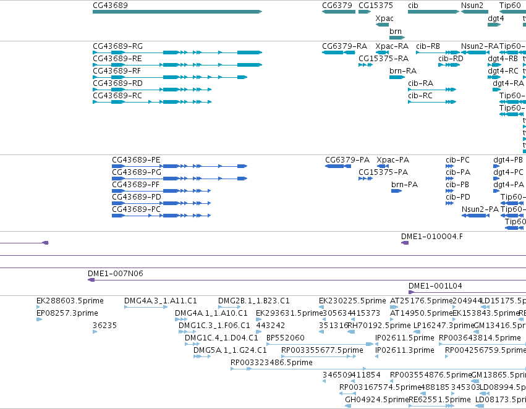Select protein CG43689-PE
This screenshot has width=526, height=409.
179,166
